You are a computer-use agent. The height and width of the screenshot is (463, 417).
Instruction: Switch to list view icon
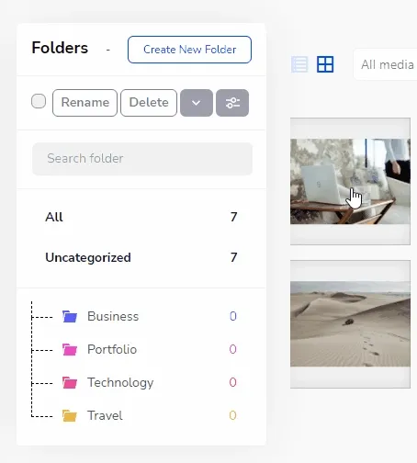coord(299,64)
